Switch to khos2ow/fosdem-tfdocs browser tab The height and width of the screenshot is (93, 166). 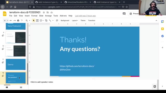78,2
